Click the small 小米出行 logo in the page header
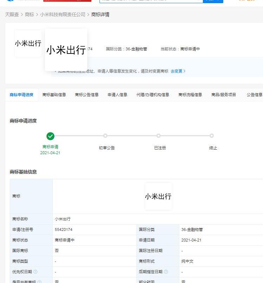This screenshot has width=263, height=283. 28,43
